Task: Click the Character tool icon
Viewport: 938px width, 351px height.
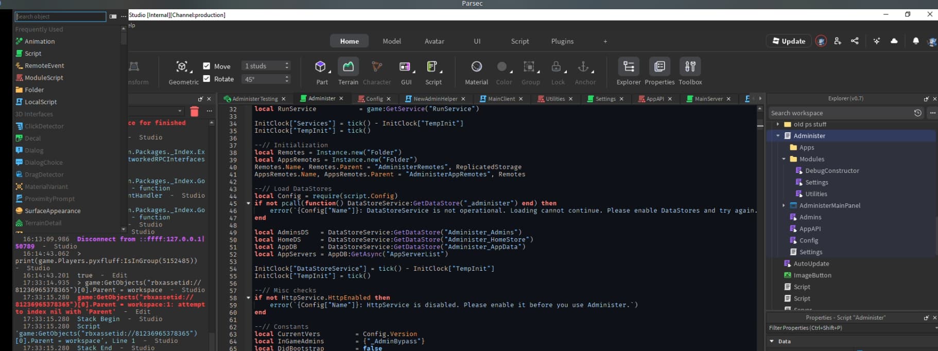Action: [x=377, y=66]
